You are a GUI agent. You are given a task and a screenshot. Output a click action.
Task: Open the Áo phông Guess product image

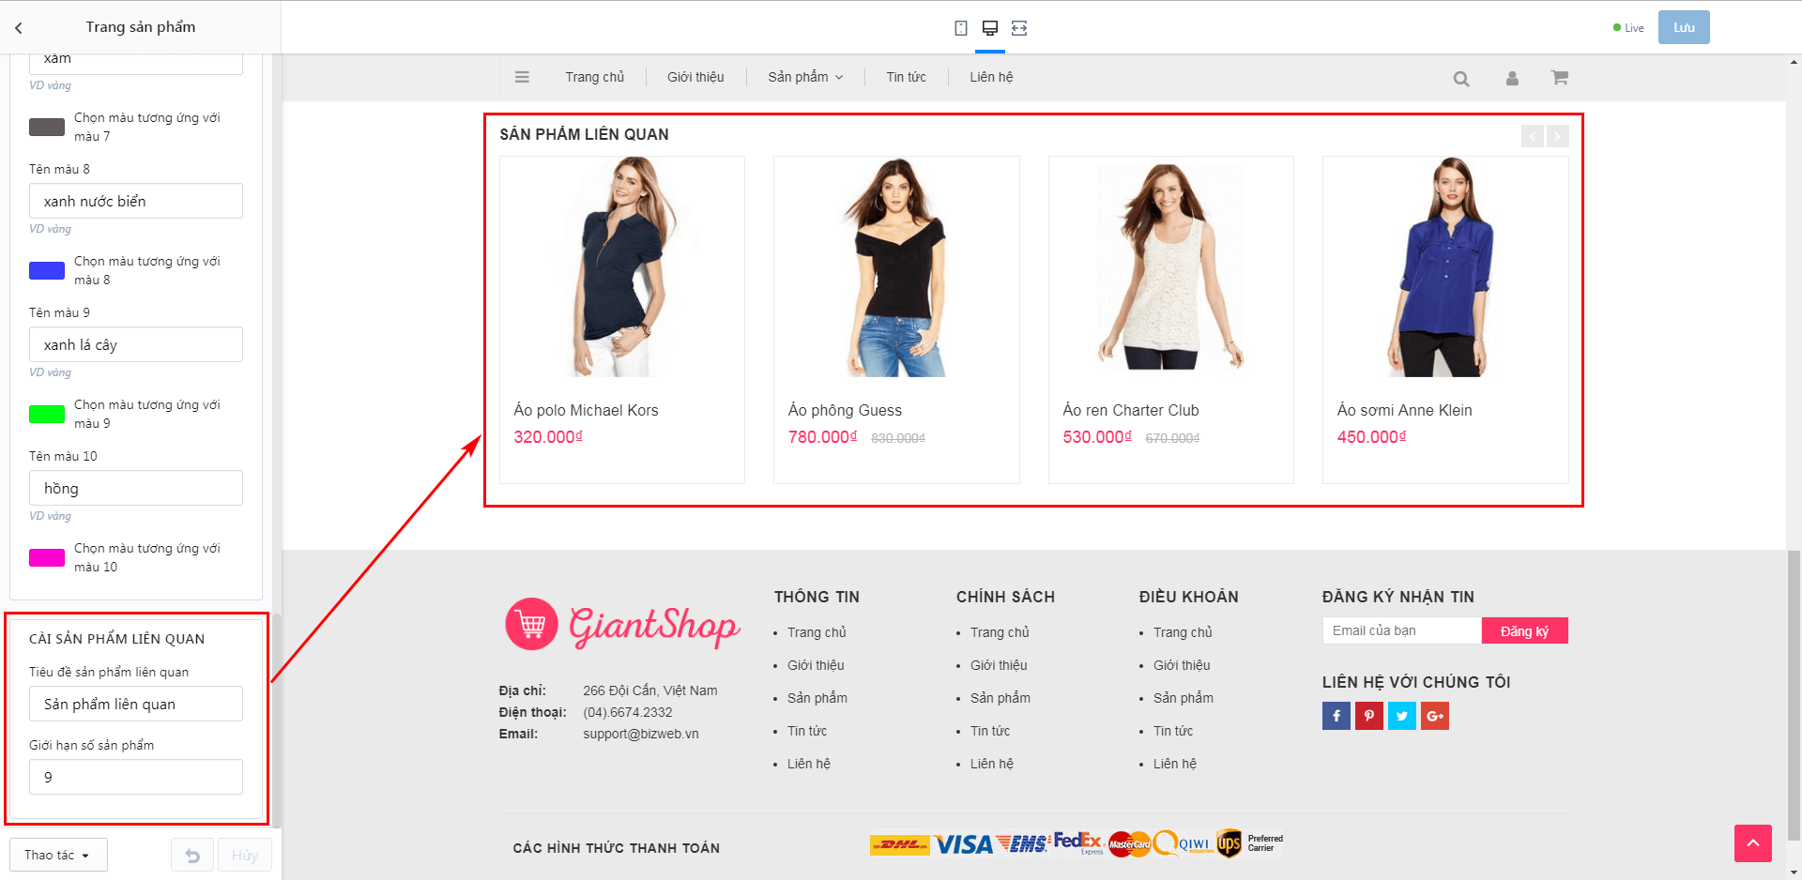pyautogui.click(x=896, y=267)
